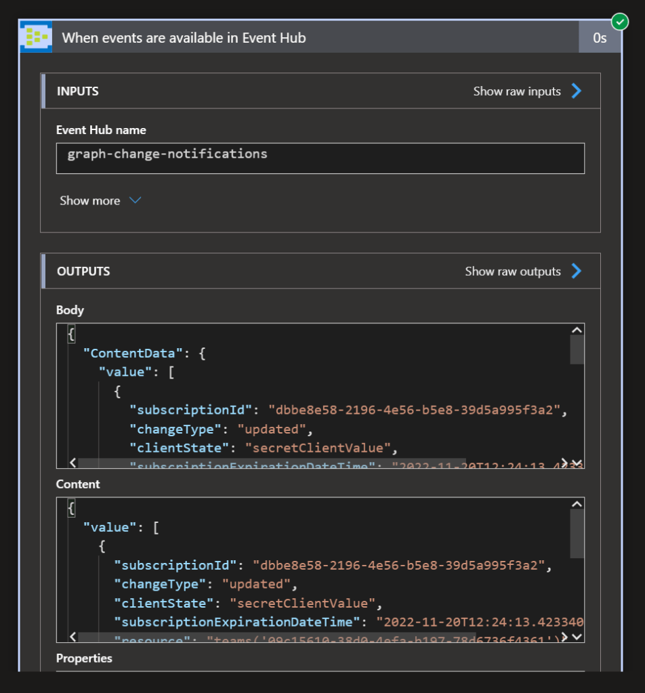
Task: Click the green success checkmark badge
Action: coord(619,22)
